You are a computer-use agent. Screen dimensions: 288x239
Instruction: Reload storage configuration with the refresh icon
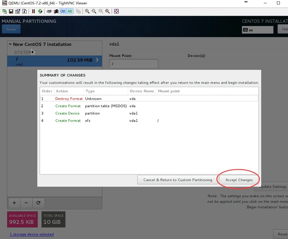38,203
